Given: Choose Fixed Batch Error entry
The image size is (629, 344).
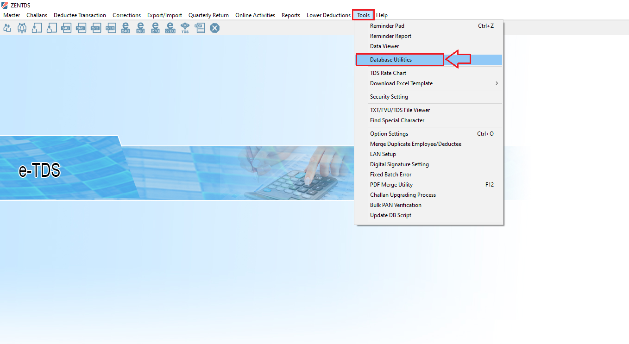Looking at the screenshot, I should click(x=429, y=175).
